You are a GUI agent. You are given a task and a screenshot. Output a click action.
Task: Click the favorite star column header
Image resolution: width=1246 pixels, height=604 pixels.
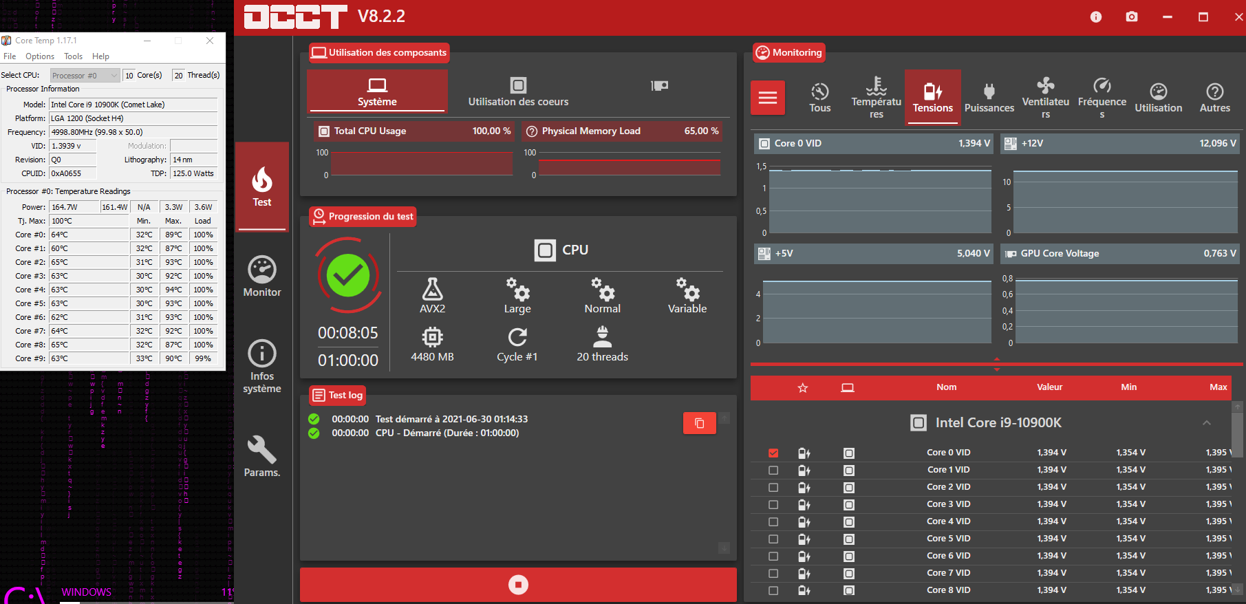pyautogui.click(x=802, y=388)
